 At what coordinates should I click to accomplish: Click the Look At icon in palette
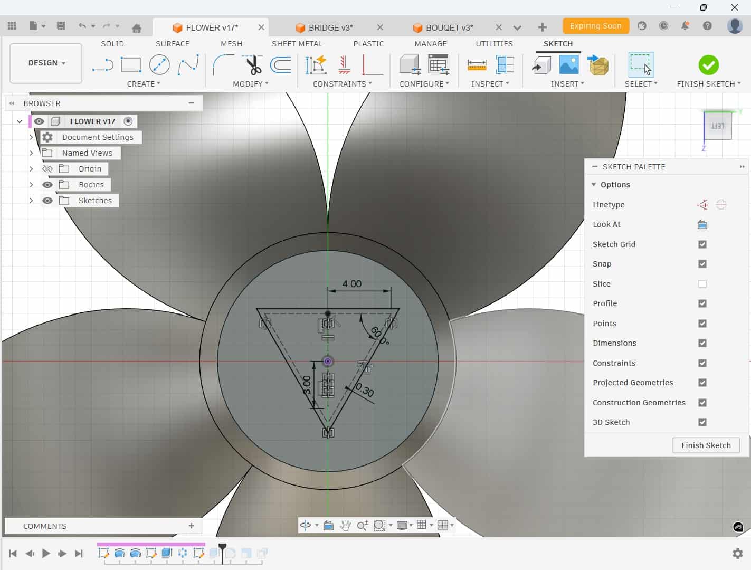click(x=702, y=224)
